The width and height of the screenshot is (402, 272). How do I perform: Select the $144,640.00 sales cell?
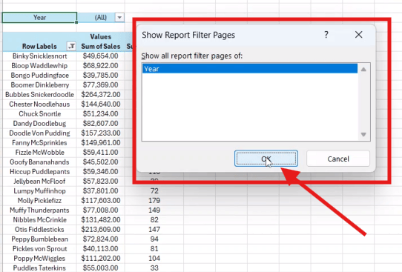[101, 105]
